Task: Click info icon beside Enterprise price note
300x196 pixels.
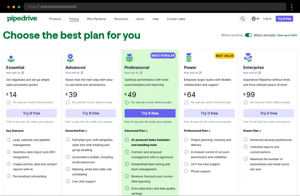Action: (x=246, y=102)
